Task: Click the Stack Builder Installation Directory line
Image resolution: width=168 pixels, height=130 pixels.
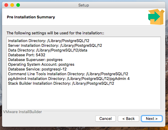Action: tap(61, 84)
